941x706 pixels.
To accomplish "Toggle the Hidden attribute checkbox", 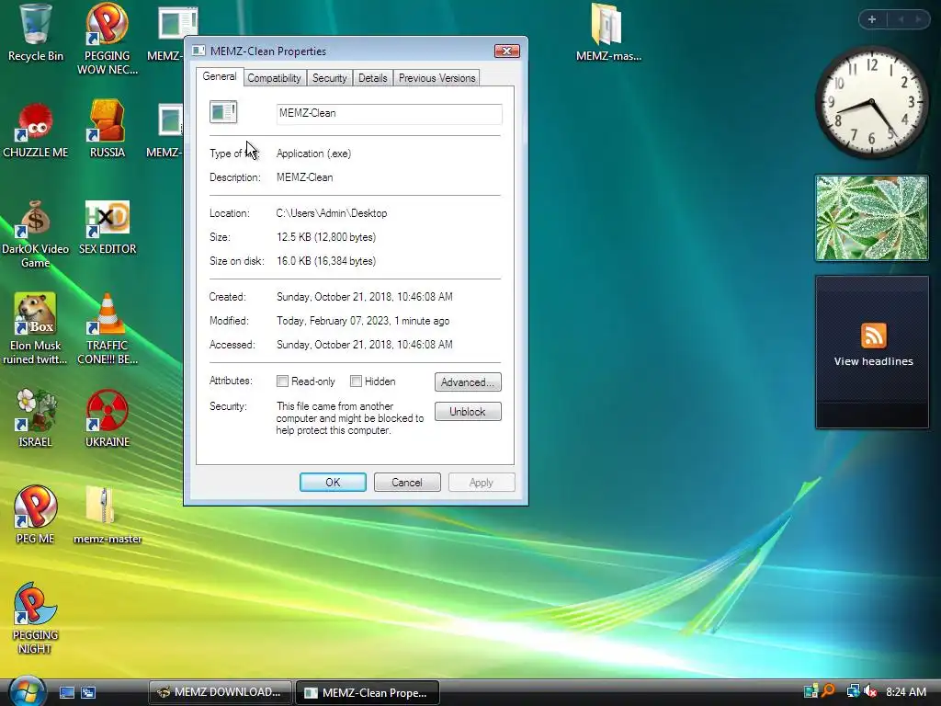I will pos(356,381).
